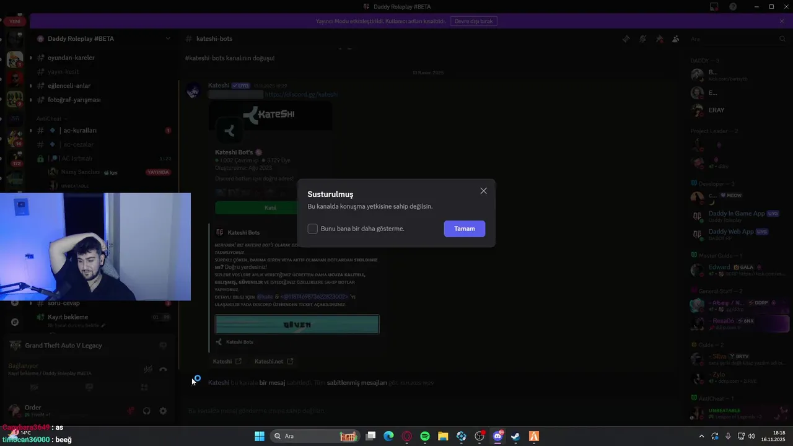This screenshot has width=793, height=446.
Task: Open Discord inbox icon in title bar
Action: (x=714, y=7)
